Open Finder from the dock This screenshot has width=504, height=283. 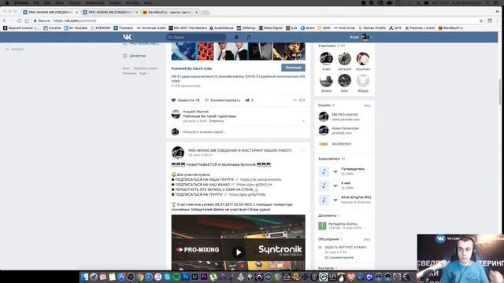pos(84,277)
